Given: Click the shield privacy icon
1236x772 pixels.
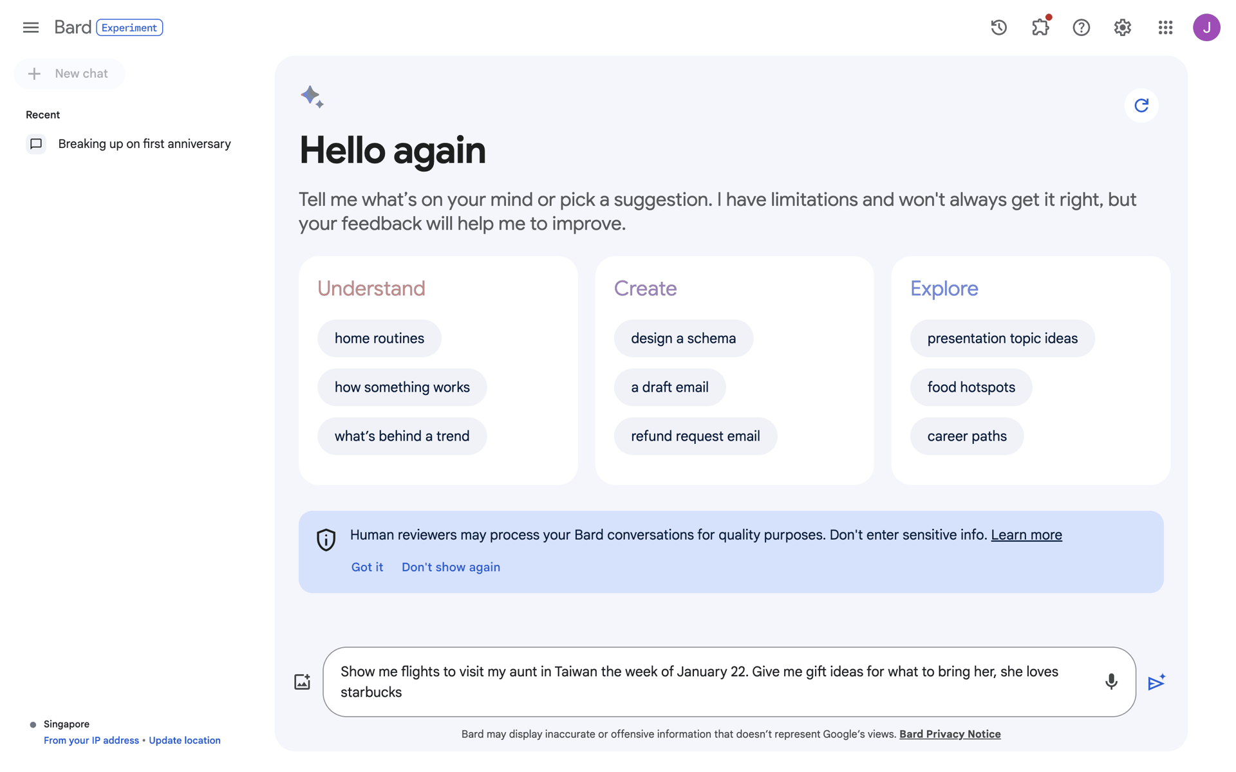Looking at the screenshot, I should tap(326, 540).
